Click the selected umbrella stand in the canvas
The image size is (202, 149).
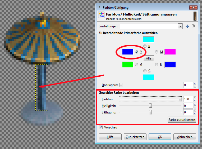point(42,88)
